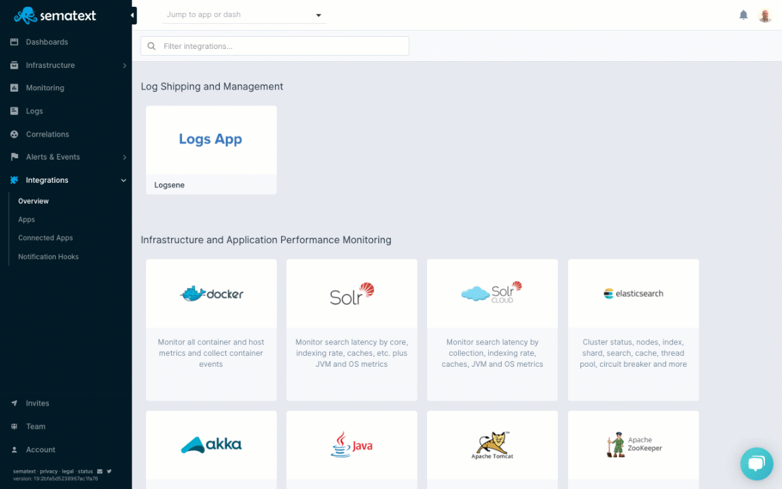Open the Team page icon
The width and height of the screenshot is (782, 489).
coord(14,426)
